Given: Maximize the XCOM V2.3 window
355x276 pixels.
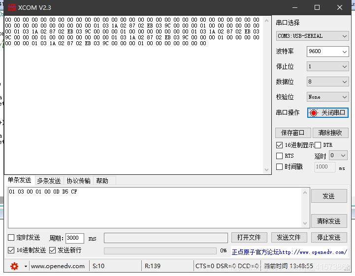Looking at the screenshot, I should click(x=317, y=7).
